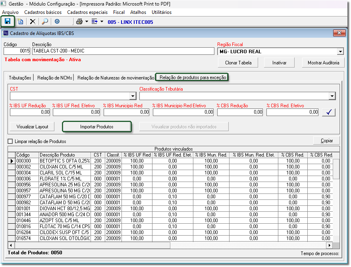Click the Mostrar Auditoria button

(x=323, y=63)
